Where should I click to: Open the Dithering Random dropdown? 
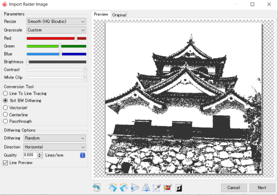[x=54, y=138]
